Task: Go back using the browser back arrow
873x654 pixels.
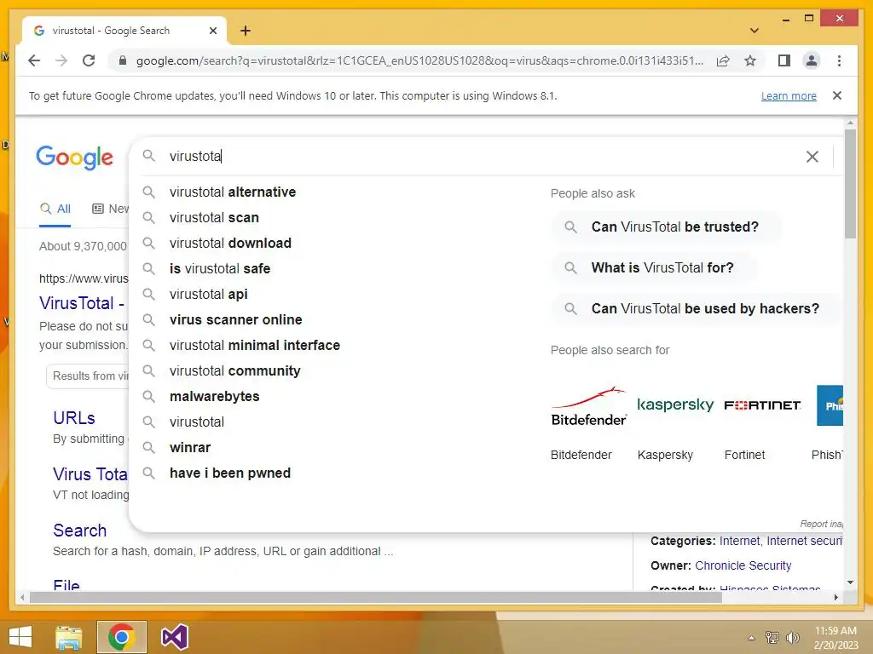Action: tap(34, 60)
